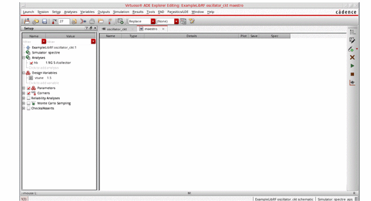Click the 'Click to add variable' row
This screenshot has width=371, height=201.
44,83
